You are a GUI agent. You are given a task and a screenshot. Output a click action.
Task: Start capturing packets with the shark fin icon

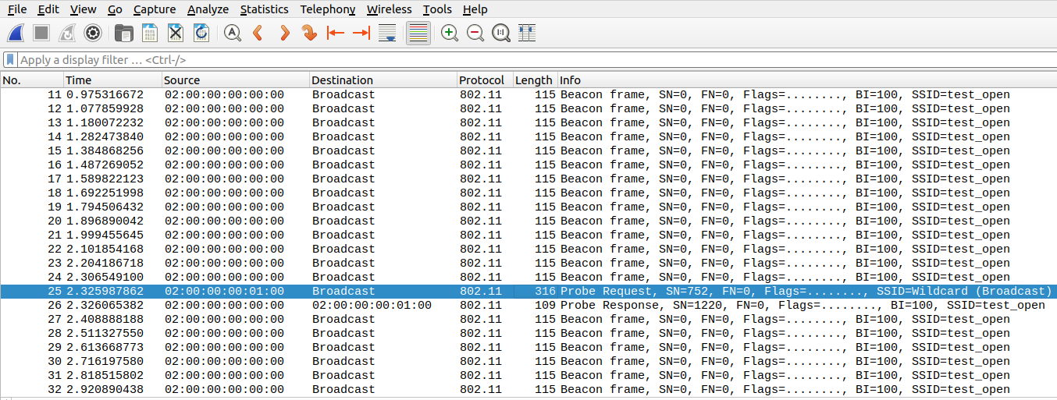click(16, 33)
